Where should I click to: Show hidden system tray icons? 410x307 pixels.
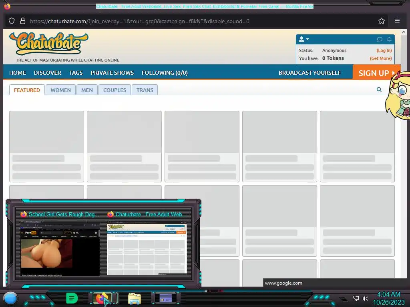coord(343,299)
